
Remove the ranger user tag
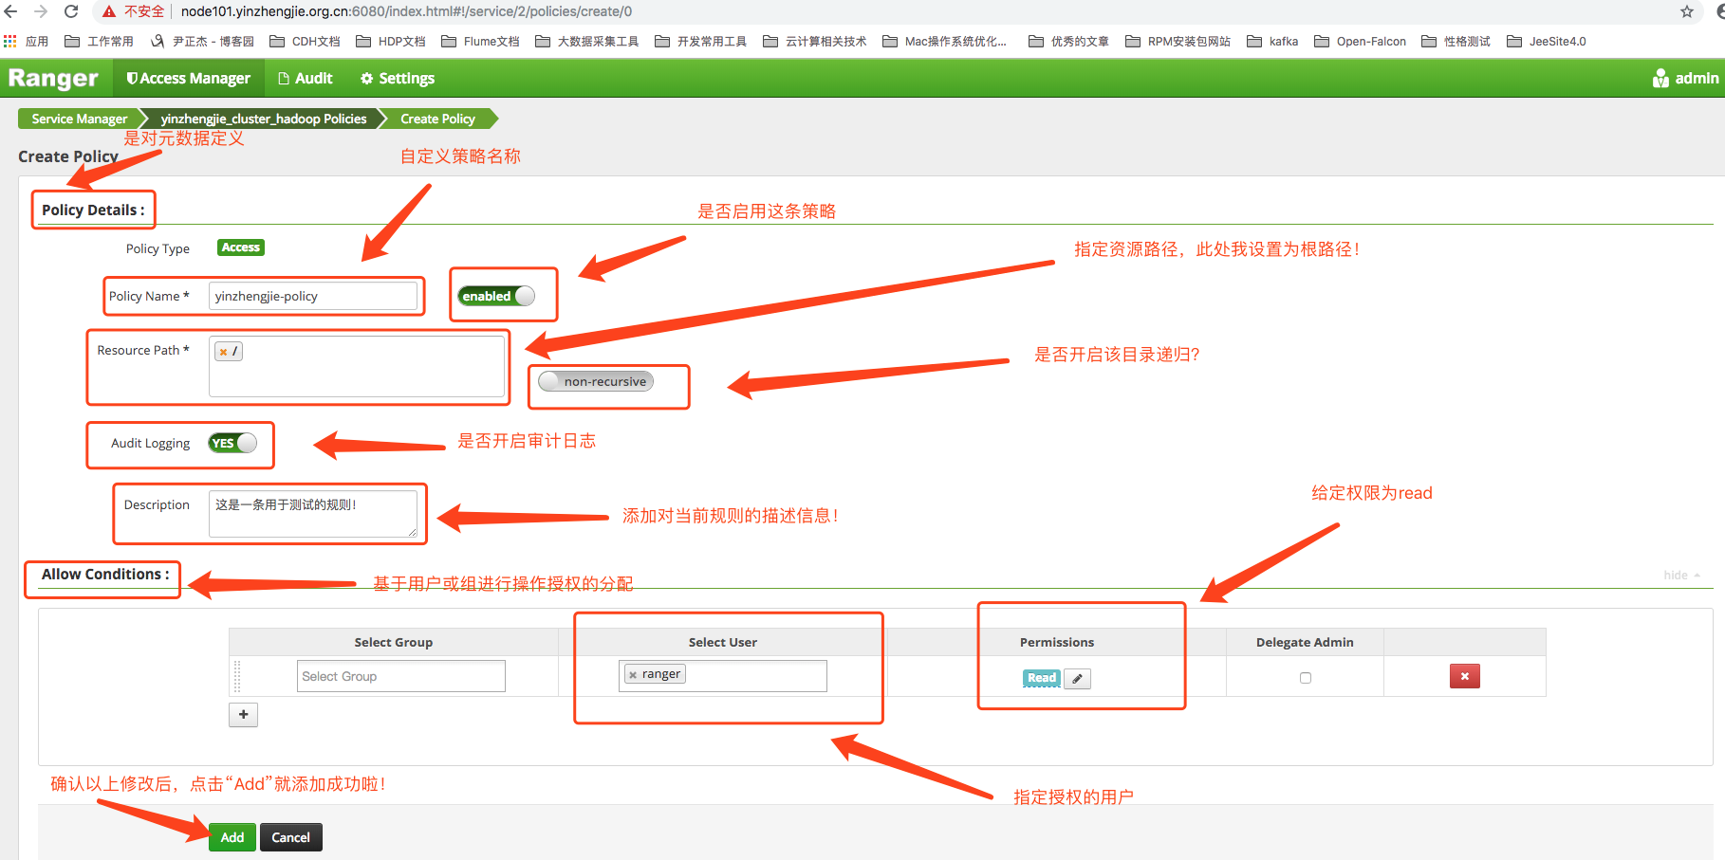[633, 675]
